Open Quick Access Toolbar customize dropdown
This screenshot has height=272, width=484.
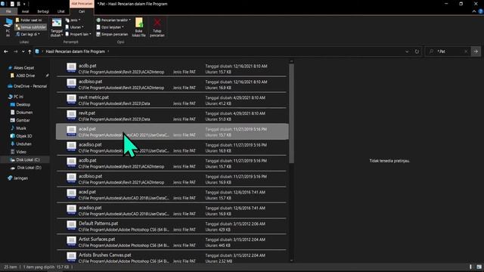pos(24,4)
